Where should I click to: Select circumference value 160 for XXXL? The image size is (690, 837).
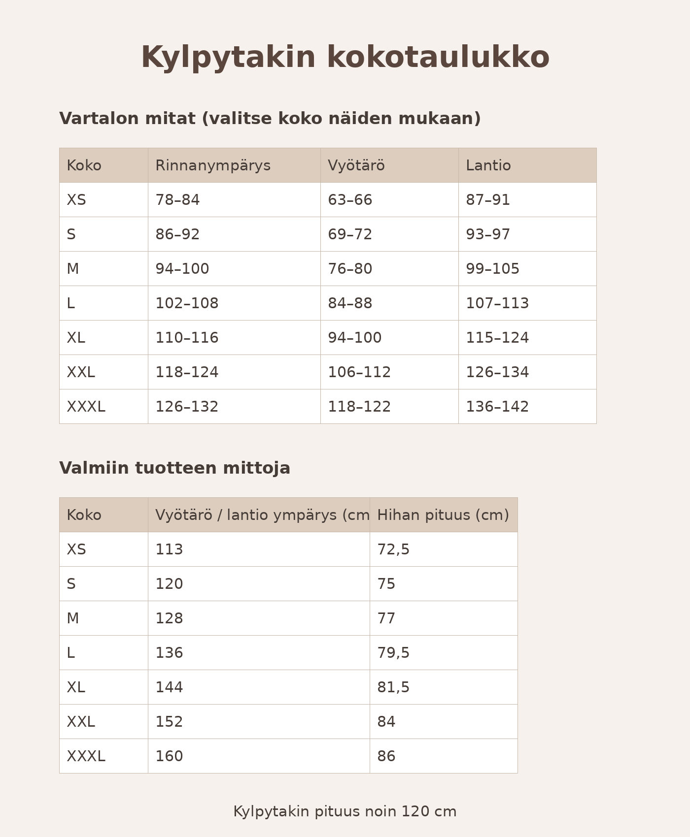coord(169,757)
